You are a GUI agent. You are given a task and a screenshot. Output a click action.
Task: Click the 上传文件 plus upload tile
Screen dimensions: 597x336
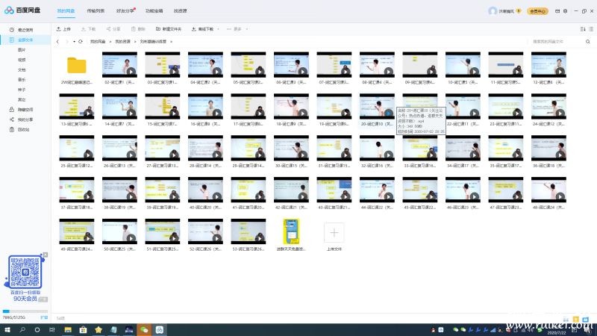pos(334,233)
